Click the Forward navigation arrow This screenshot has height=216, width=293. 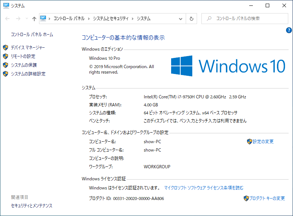pyautogui.click(x=18, y=19)
